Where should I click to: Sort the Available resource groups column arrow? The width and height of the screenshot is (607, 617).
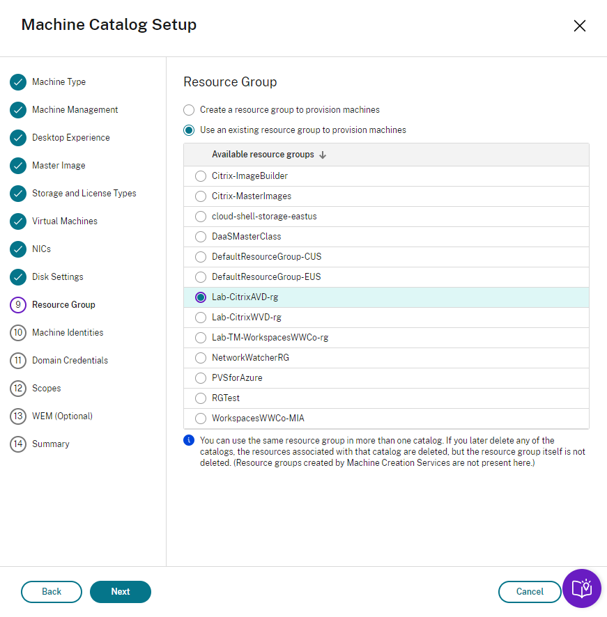(323, 155)
